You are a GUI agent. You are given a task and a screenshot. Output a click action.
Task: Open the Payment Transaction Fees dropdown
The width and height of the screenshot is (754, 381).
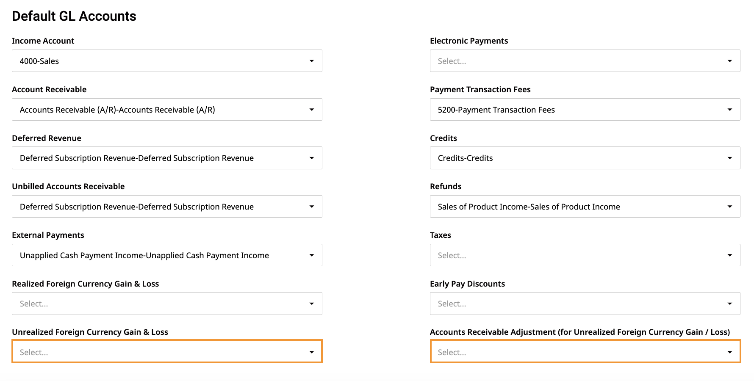(585, 110)
